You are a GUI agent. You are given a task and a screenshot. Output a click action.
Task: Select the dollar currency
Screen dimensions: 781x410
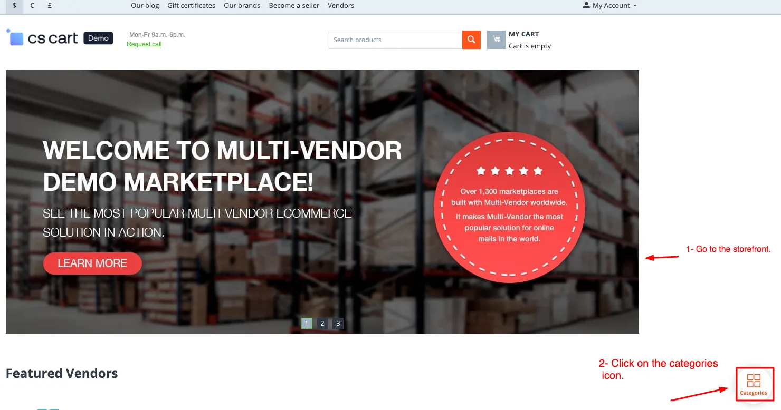[14, 6]
